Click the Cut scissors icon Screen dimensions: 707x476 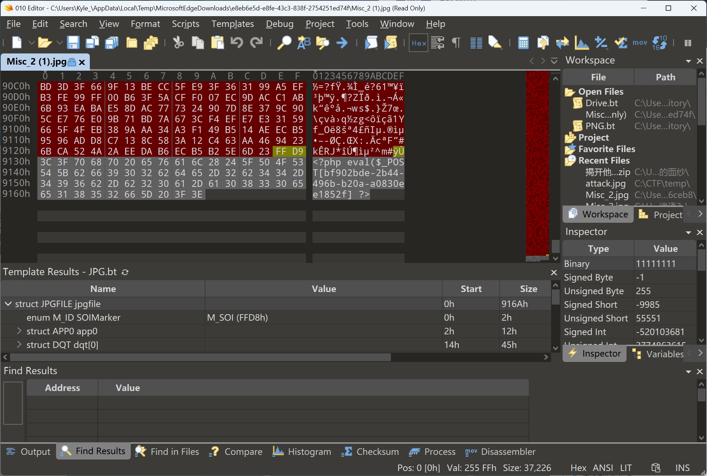pyautogui.click(x=178, y=43)
